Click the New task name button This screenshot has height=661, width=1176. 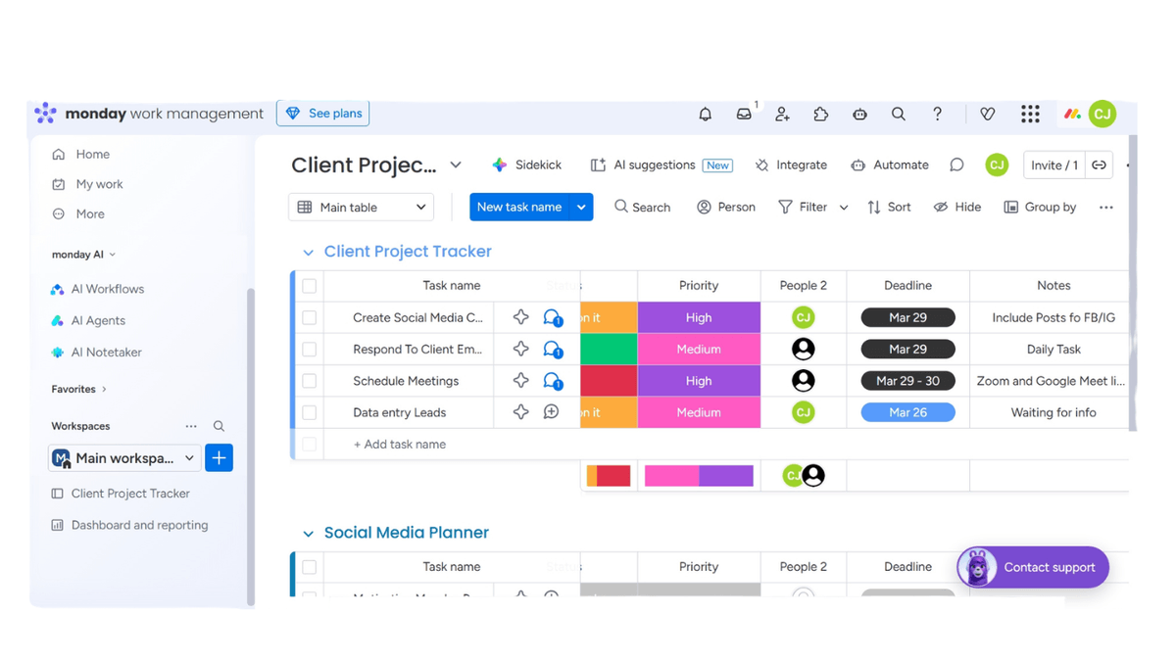click(x=519, y=208)
